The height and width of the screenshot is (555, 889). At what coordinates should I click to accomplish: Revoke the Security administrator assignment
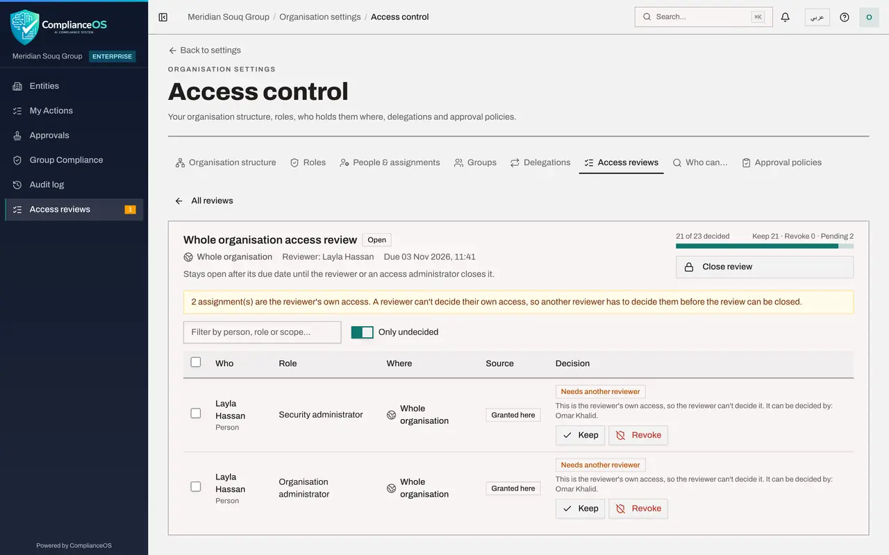pyautogui.click(x=638, y=435)
